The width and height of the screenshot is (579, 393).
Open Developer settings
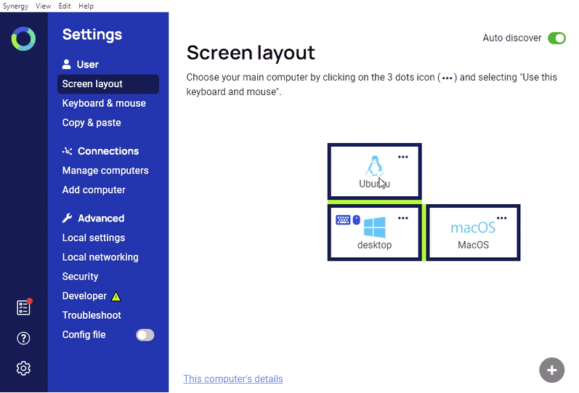84,296
